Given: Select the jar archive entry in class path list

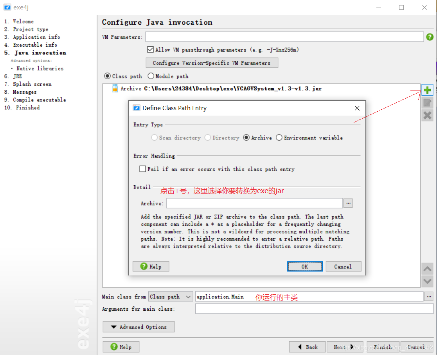Looking at the screenshot, I should [x=217, y=89].
